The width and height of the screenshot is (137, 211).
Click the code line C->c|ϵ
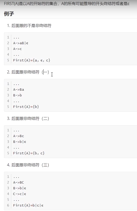tap(20, 194)
